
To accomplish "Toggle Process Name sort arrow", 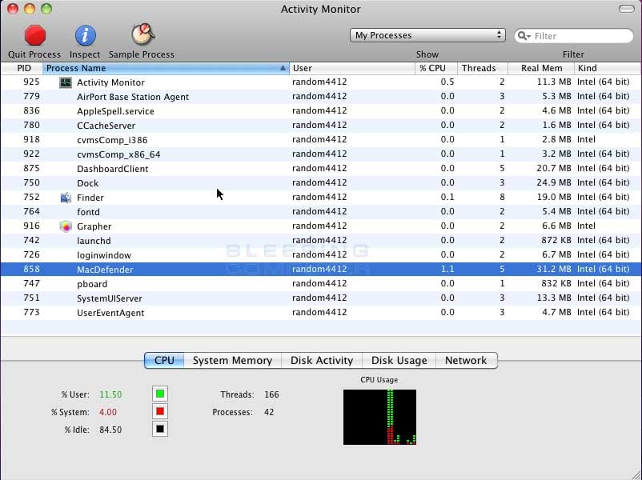I will tap(283, 68).
